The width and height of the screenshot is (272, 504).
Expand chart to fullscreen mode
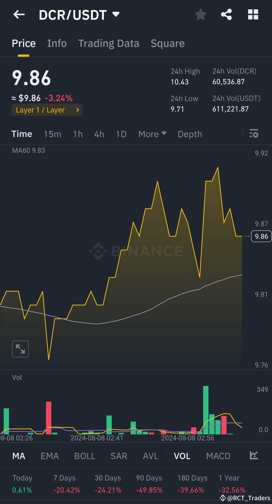coord(20,349)
